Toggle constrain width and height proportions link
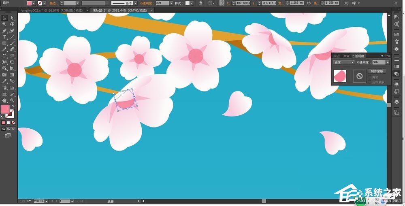The image size is (405, 206). (309, 3)
